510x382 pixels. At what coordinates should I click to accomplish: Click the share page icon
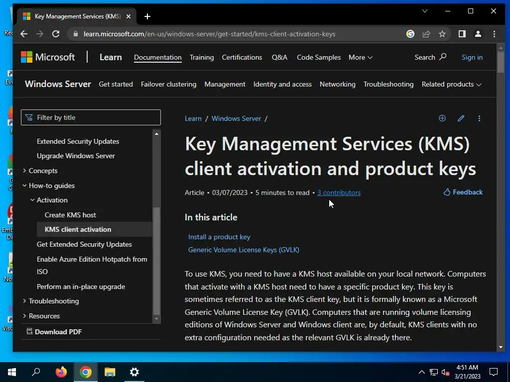pyautogui.click(x=426, y=34)
